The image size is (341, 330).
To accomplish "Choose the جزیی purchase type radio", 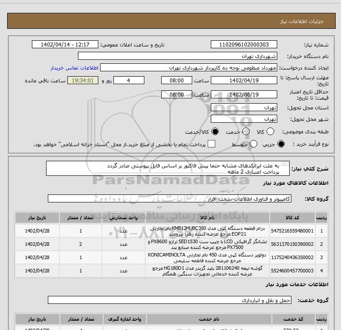I will [281, 144].
